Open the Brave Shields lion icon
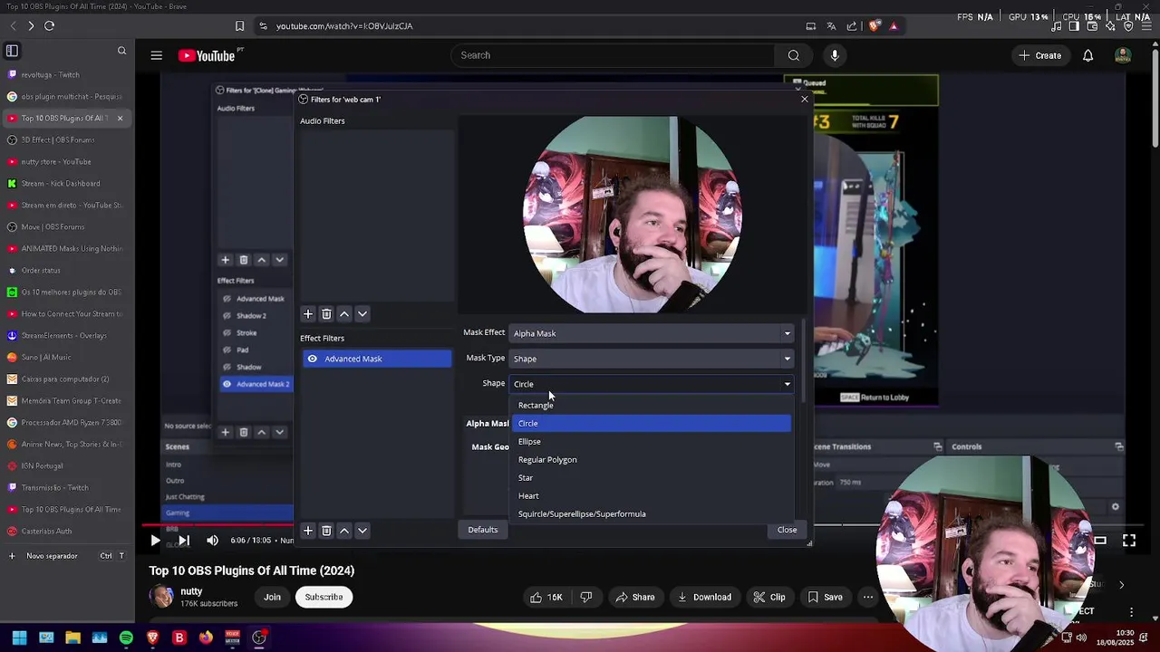Viewport: 1160px width, 652px height. 874,26
